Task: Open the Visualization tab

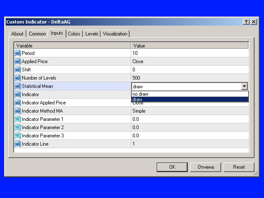Action: pyautogui.click(x=115, y=34)
